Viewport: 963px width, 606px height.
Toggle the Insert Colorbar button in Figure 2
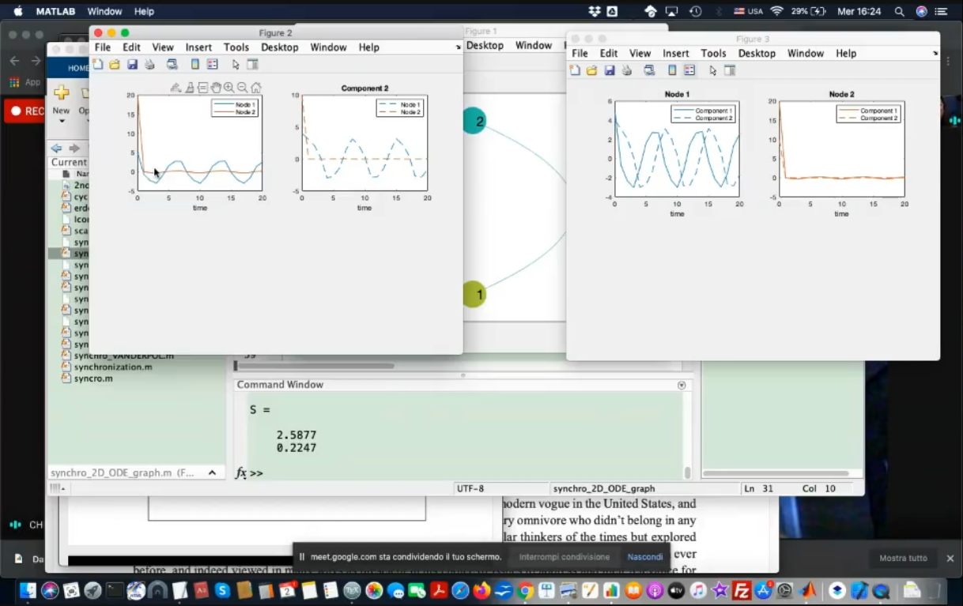click(x=195, y=65)
